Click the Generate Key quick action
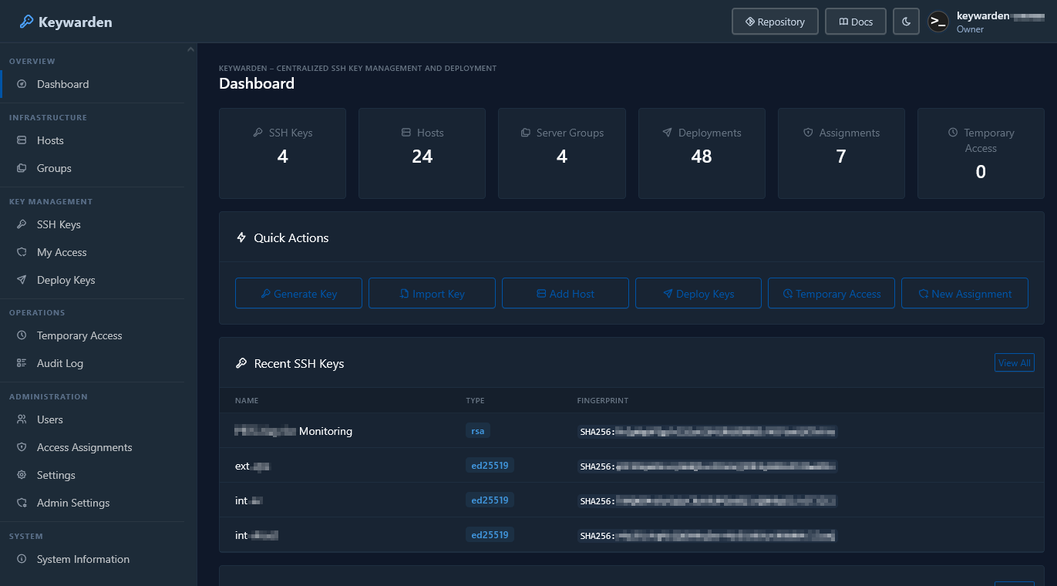Viewport: 1057px width, 586px height. point(298,294)
